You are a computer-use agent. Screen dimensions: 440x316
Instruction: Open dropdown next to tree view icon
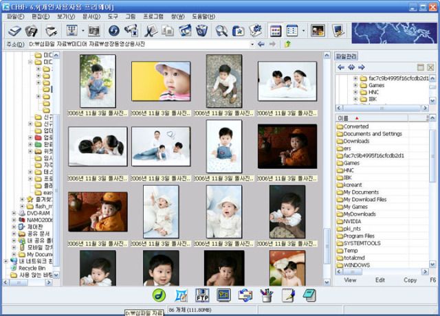pyautogui.click(x=82, y=30)
